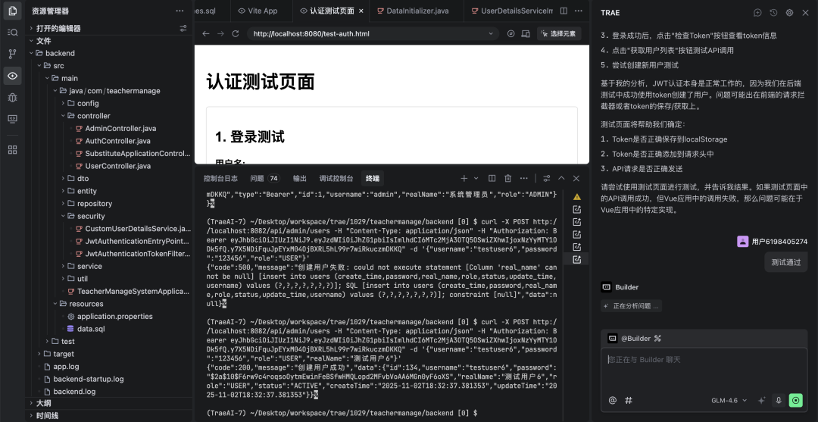Open the GLM-4.6 model dropdown
This screenshot has width=818, height=422.
[729, 400]
